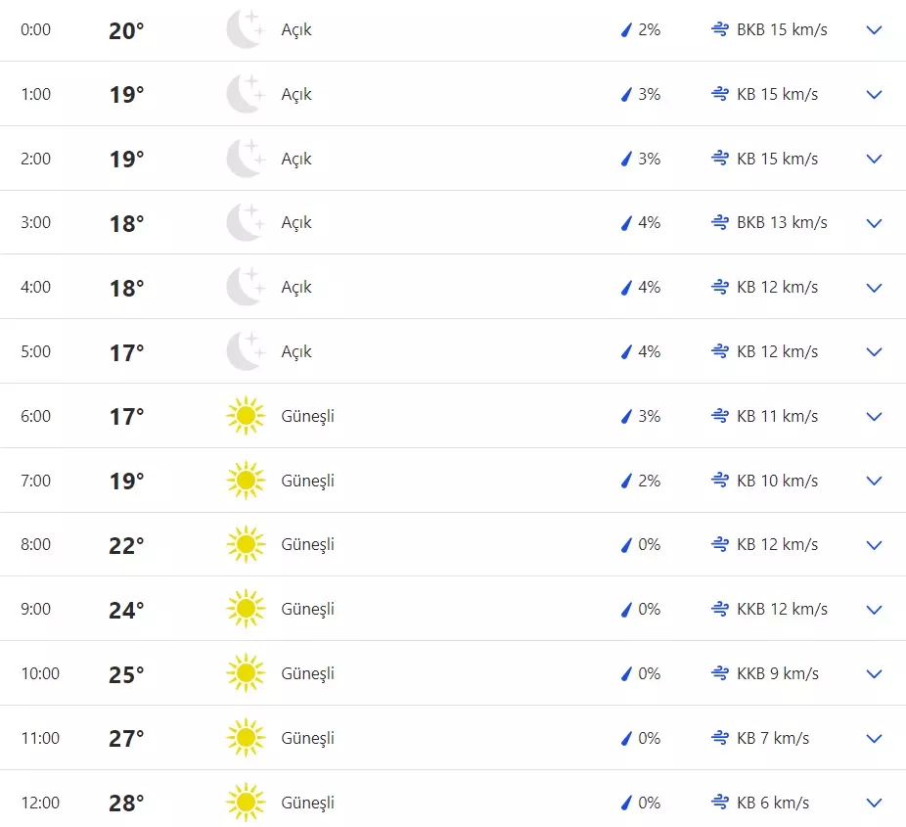Click the 6:00 time label
This screenshot has height=827, width=906.
pyautogui.click(x=35, y=416)
